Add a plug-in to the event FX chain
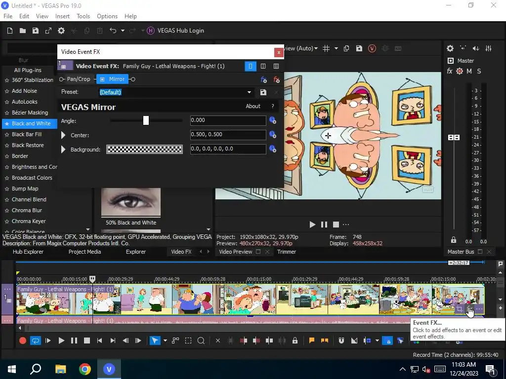This screenshot has height=379, width=506. click(264, 79)
